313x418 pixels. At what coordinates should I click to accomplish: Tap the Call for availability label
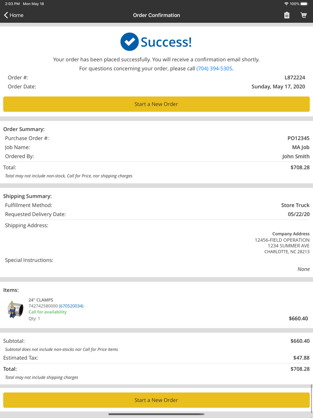[x=47, y=312]
